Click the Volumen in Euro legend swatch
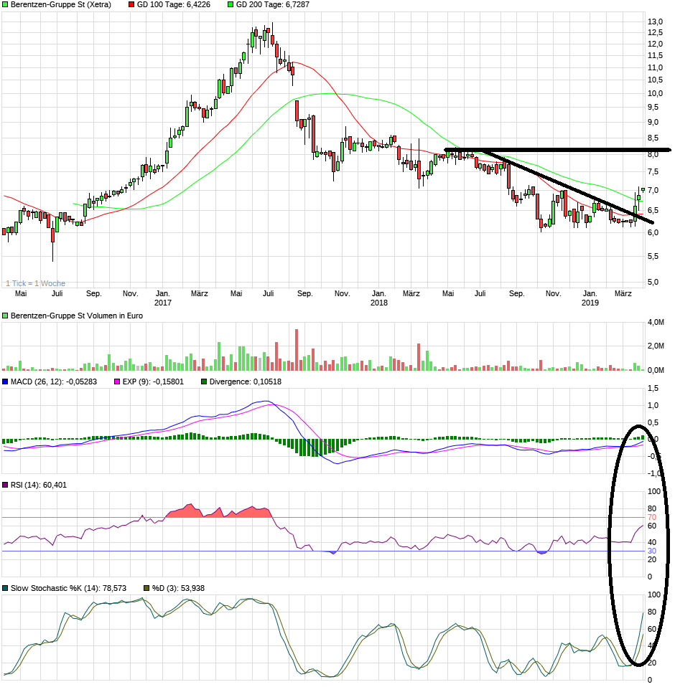Image resolution: width=675 pixels, height=687 pixels. click(5, 316)
